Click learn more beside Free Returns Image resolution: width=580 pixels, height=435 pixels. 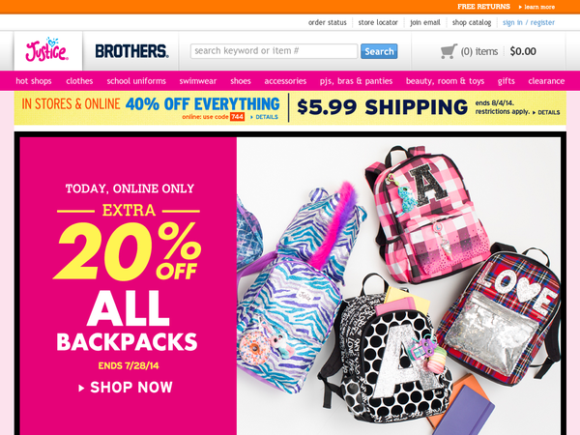[x=536, y=7]
